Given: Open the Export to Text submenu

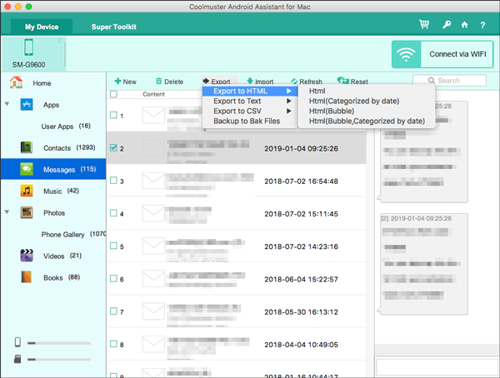Looking at the screenshot, I should pos(250,101).
